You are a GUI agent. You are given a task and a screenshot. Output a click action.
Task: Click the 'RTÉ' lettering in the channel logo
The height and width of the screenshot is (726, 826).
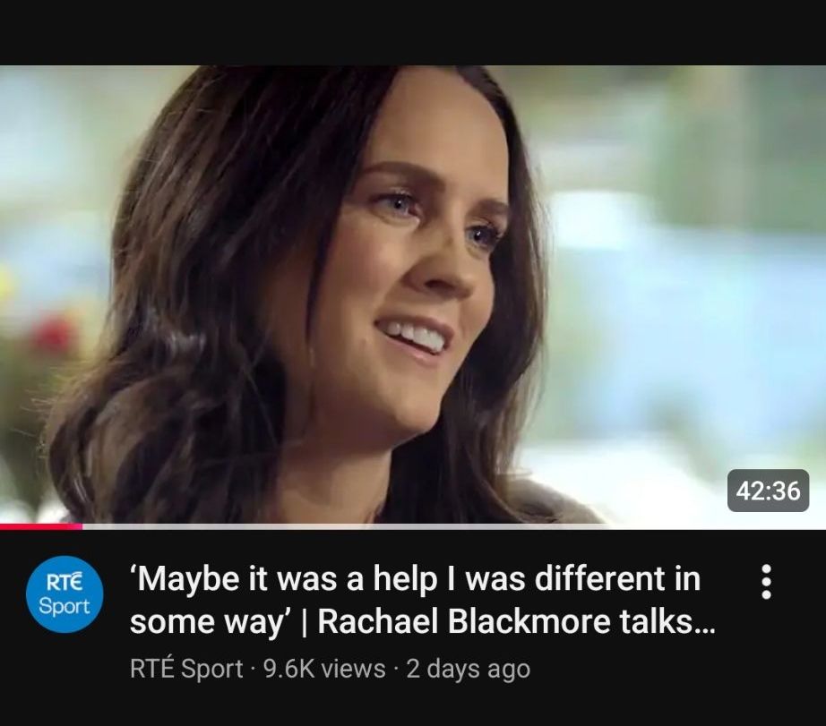pyautogui.click(x=65, y=582)
